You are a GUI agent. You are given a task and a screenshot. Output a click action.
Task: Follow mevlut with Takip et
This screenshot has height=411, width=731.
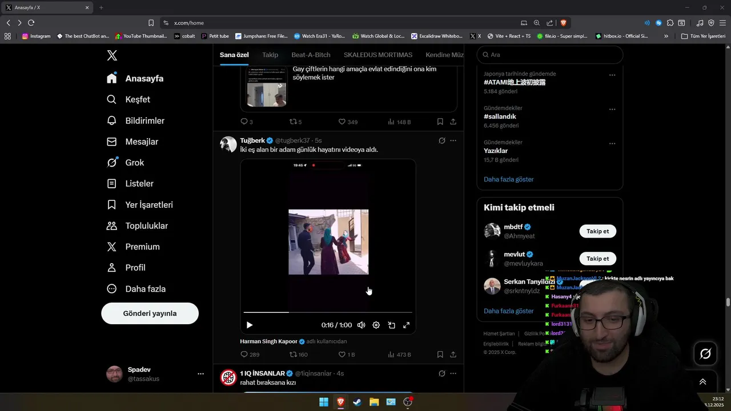(x=597, y=259)
